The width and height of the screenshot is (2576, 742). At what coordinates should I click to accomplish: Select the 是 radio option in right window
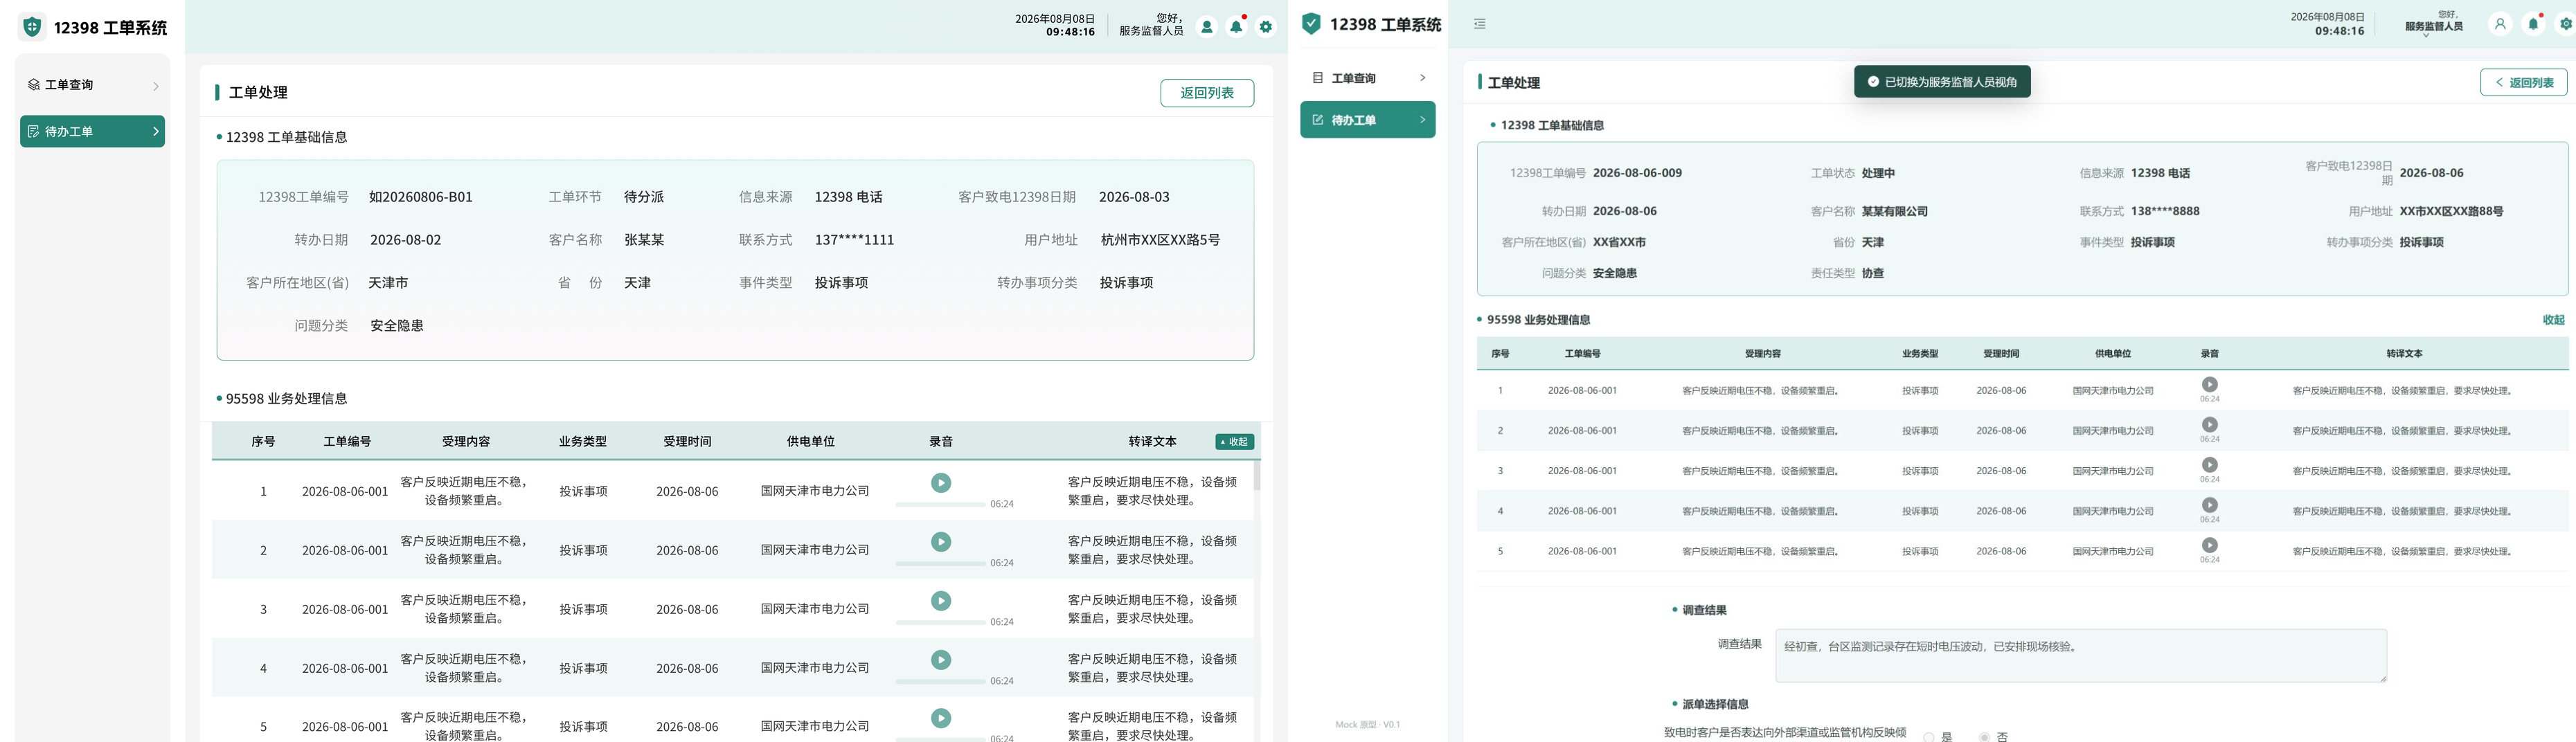1929,737
